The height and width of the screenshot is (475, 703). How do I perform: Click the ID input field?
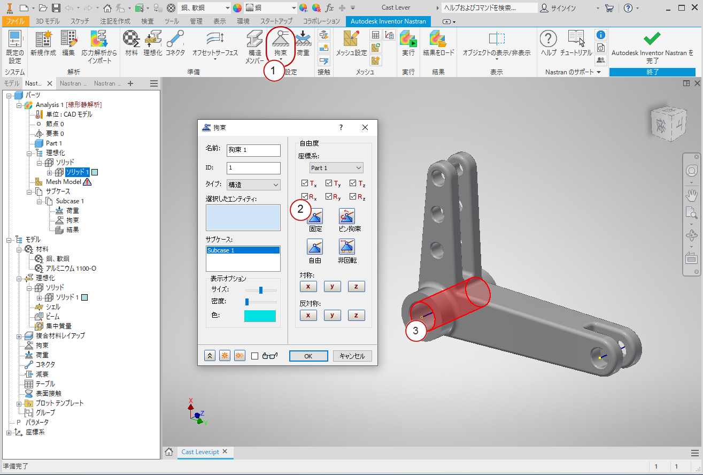pos(253,168)
